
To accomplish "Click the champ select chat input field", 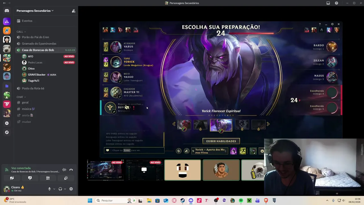I will tap(134, 150).
